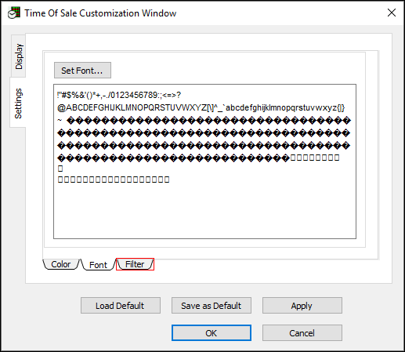
Task: Select the vertical Settings tab
Action: [18, 103]
